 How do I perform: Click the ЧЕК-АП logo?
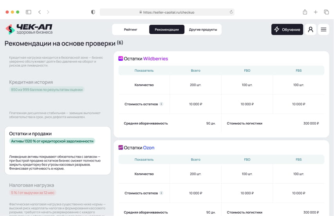(29, 29)
